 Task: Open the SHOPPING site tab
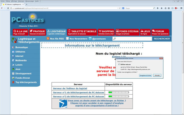[106, 32]
